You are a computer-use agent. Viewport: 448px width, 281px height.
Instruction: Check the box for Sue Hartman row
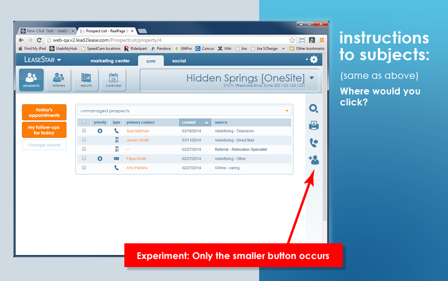click(84, 131)
